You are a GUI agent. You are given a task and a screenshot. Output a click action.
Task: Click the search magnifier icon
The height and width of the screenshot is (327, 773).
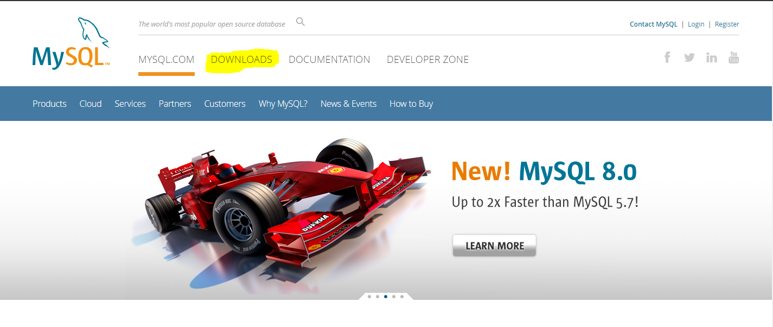point(301,22)
